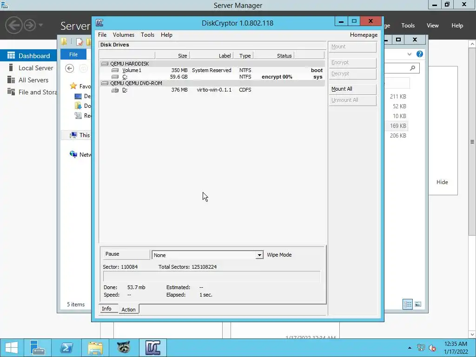This screenshot has height=357, width=476.
Task: Click Server Manager forward navigation arrow
Action: coord(30,25)
